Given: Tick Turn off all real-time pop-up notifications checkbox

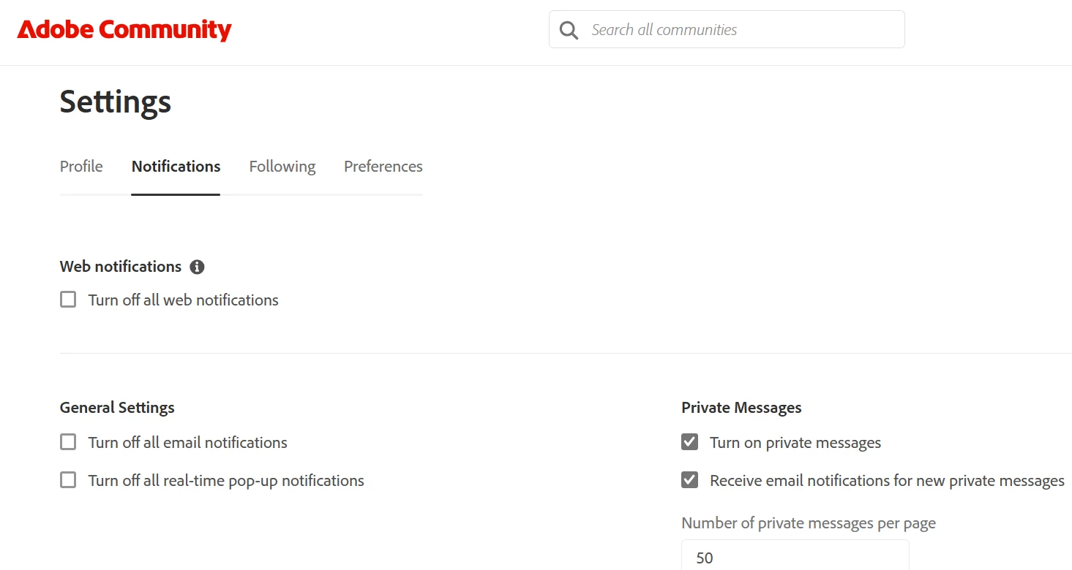Looking at the screenshot, I should pyautogui.click(x=68, y=480).
